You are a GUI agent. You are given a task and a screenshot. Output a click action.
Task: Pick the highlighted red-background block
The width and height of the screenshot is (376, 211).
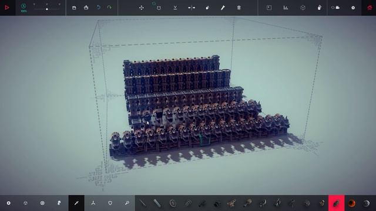tap(337, 203)
